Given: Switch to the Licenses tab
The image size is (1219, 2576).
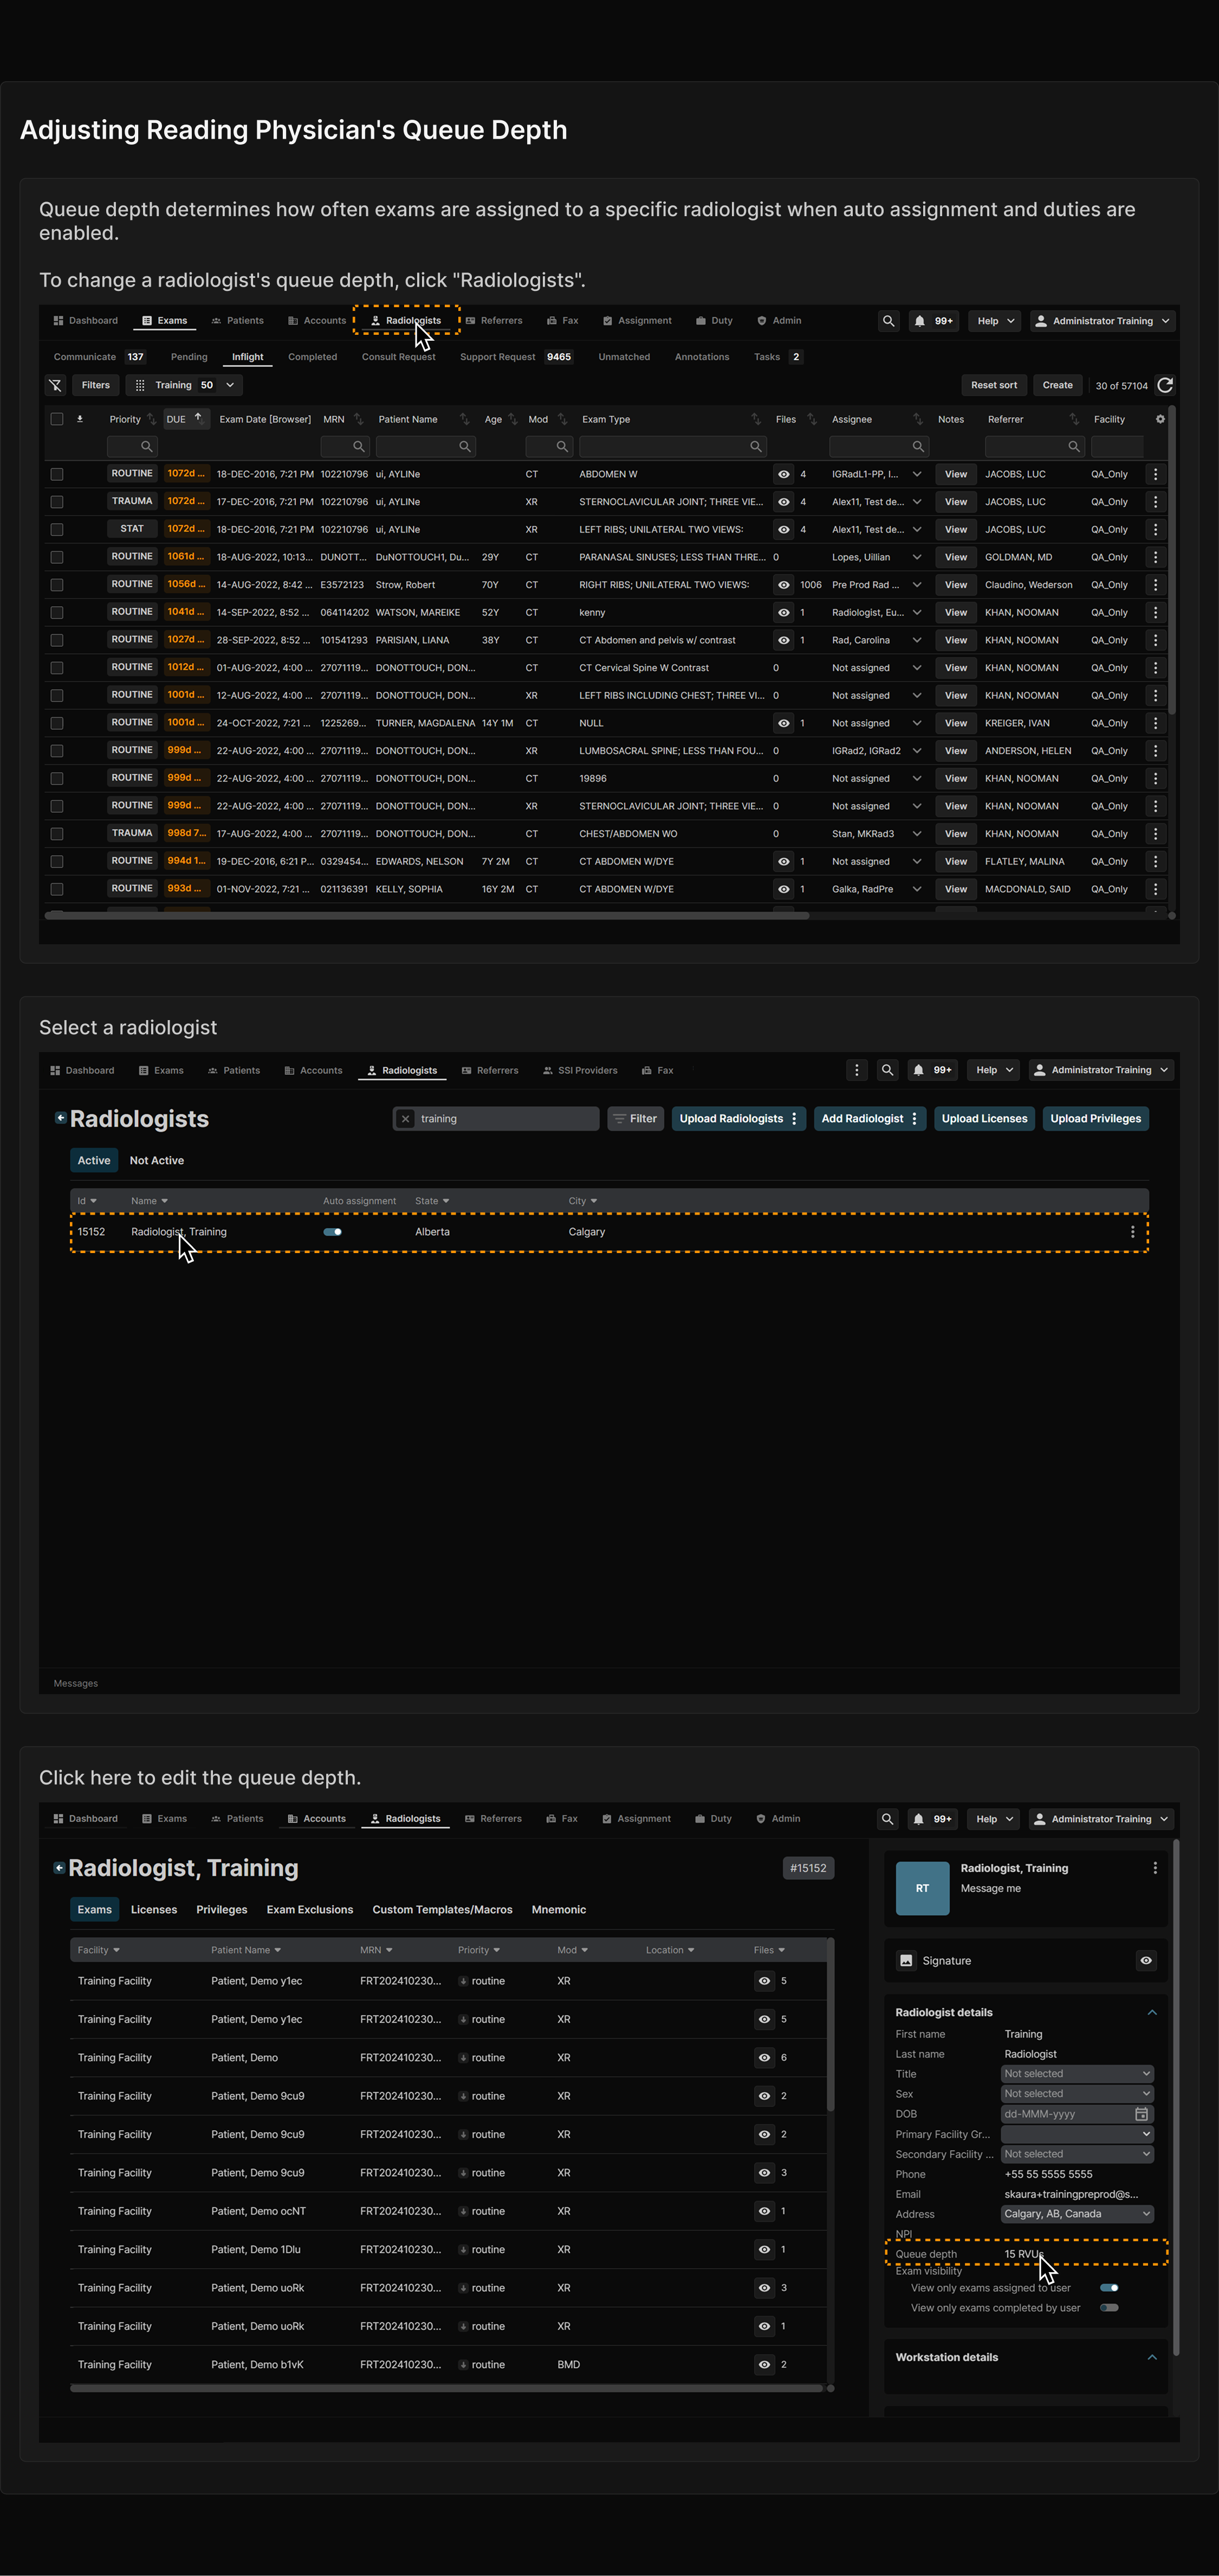Looking at the screenshot, I should [154, 1910].
